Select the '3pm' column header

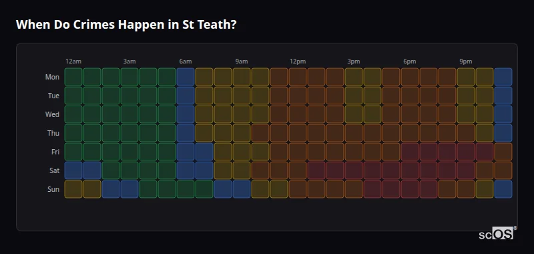[354, 61]
